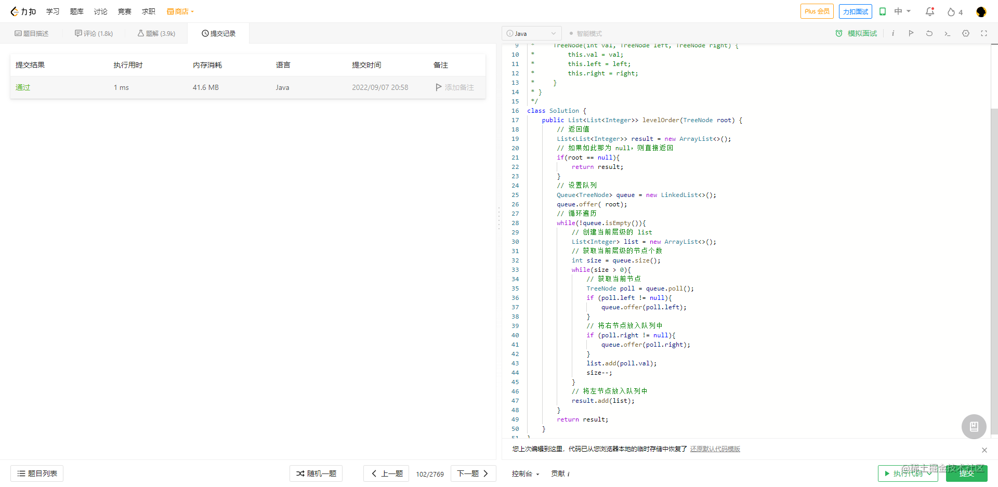Viewport: 998px width, 487px height.
Task: Close the restored code notice
Action: (x=984, y=450)
